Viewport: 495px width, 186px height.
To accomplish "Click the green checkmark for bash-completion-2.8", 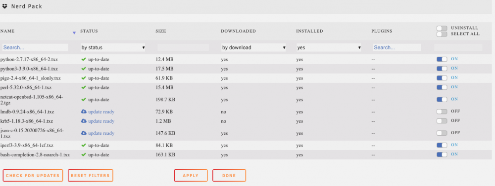I will pos(84,154).
